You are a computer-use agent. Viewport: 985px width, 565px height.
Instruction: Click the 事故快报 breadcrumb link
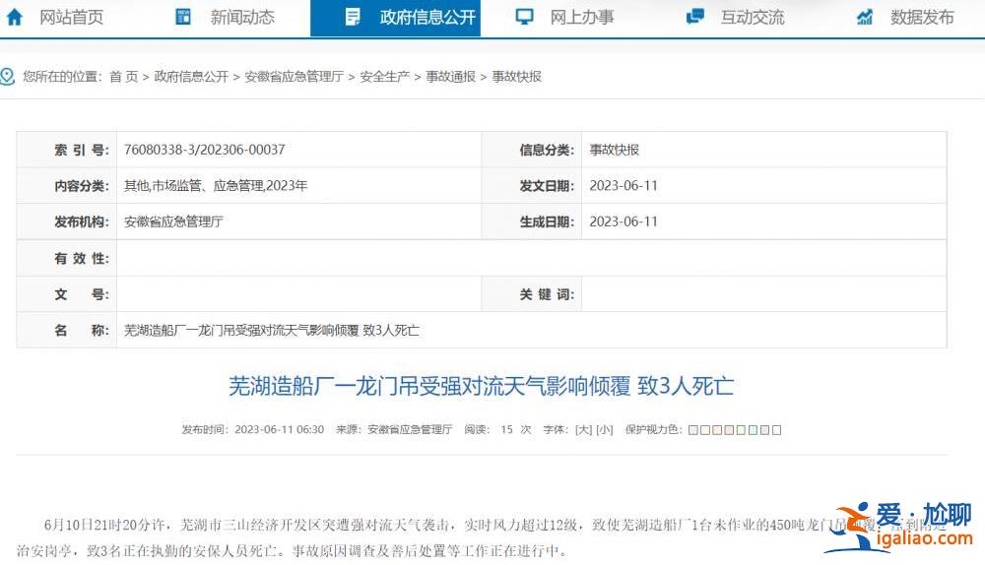(516, 77)
